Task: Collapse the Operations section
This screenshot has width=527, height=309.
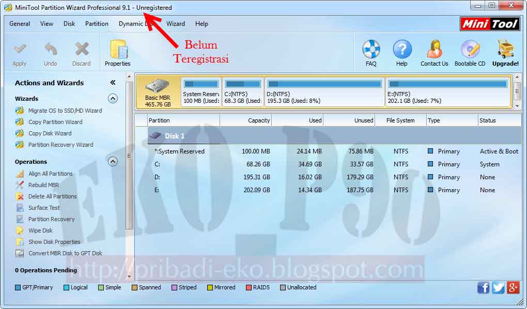Action: point(113,162)
